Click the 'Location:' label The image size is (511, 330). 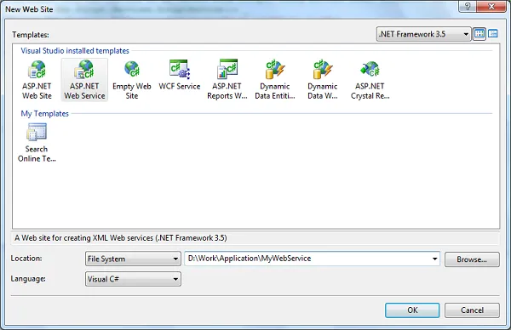tap(26, 258)
